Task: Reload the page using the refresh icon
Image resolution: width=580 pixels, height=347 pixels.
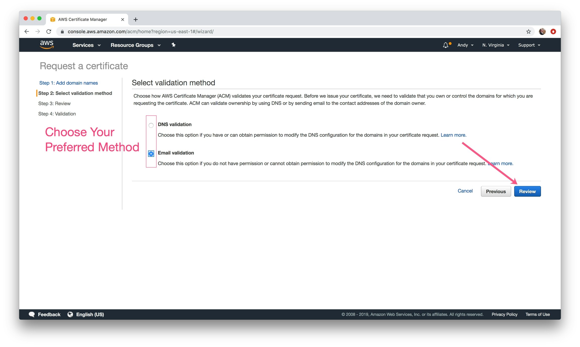Action: tap(49, 31)
